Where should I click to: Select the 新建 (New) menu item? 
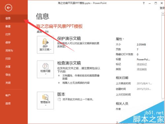click(x=14, y=26)
